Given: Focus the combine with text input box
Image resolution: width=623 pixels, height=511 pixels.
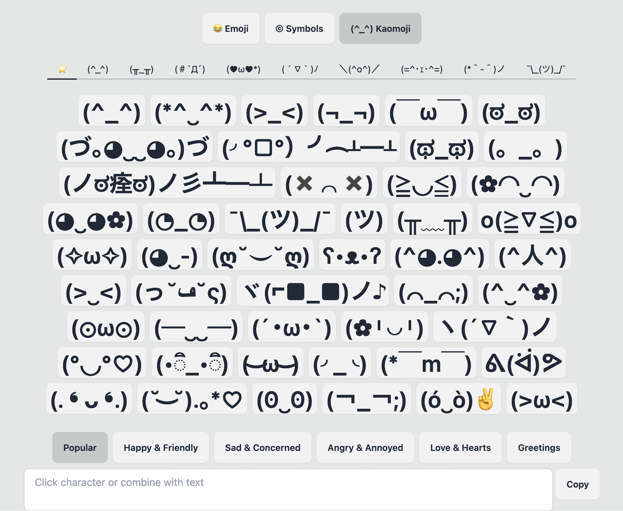Looking at the screenshot, I should (288, 489).
